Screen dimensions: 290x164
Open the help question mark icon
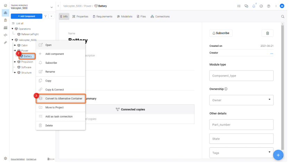click(x=268, y=6)
